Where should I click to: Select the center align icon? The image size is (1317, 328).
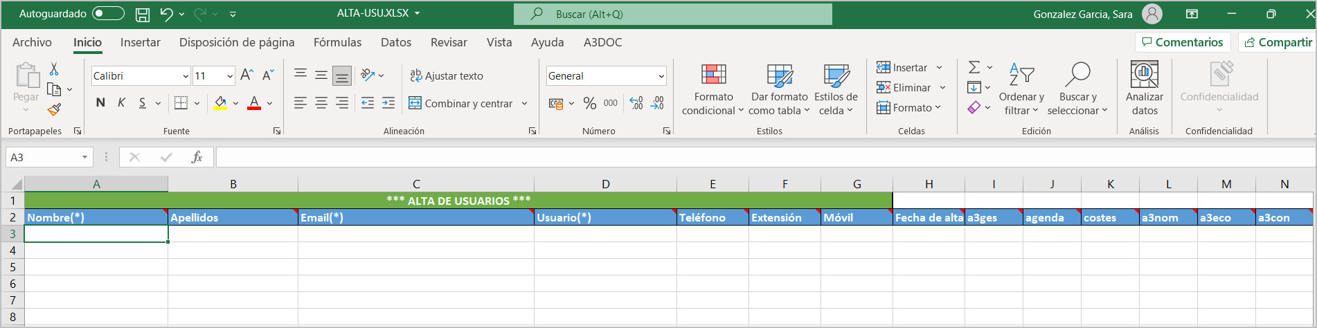321,103
